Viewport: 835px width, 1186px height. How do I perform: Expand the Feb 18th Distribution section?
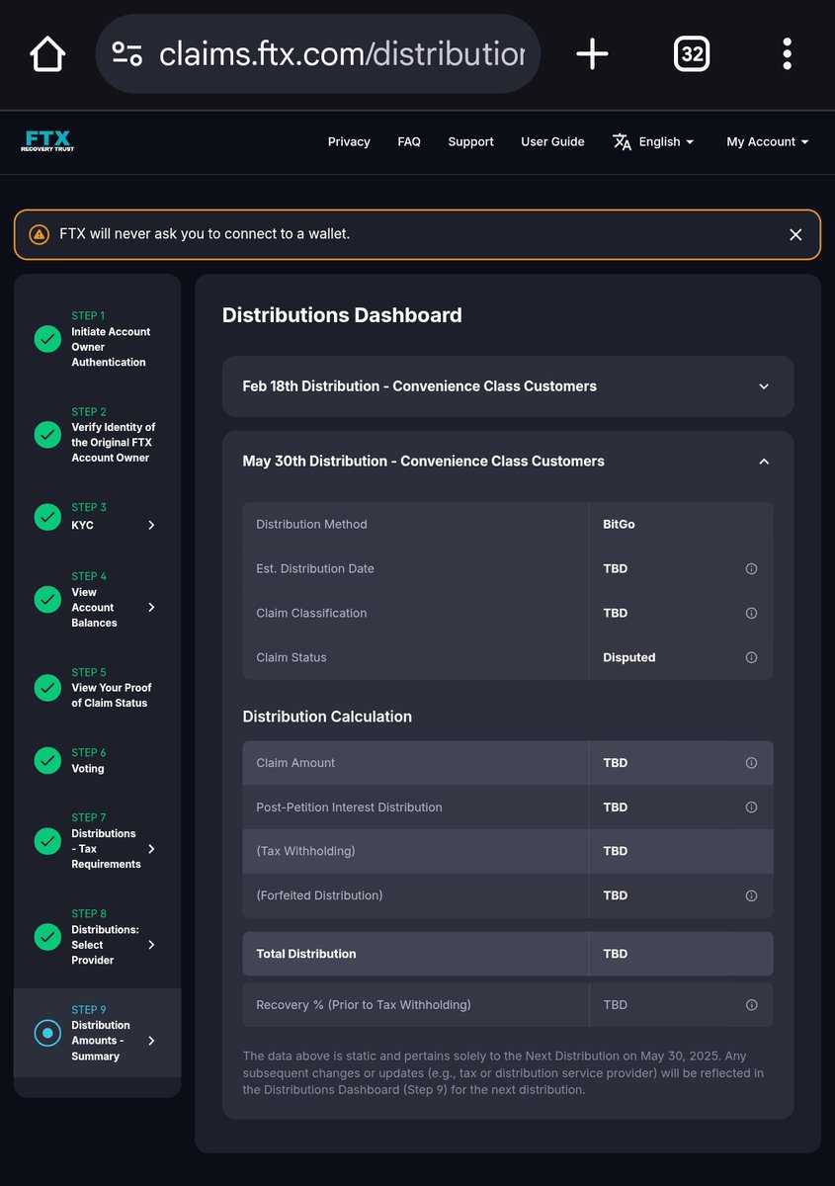pyautogui.click(x=508, y=386)
